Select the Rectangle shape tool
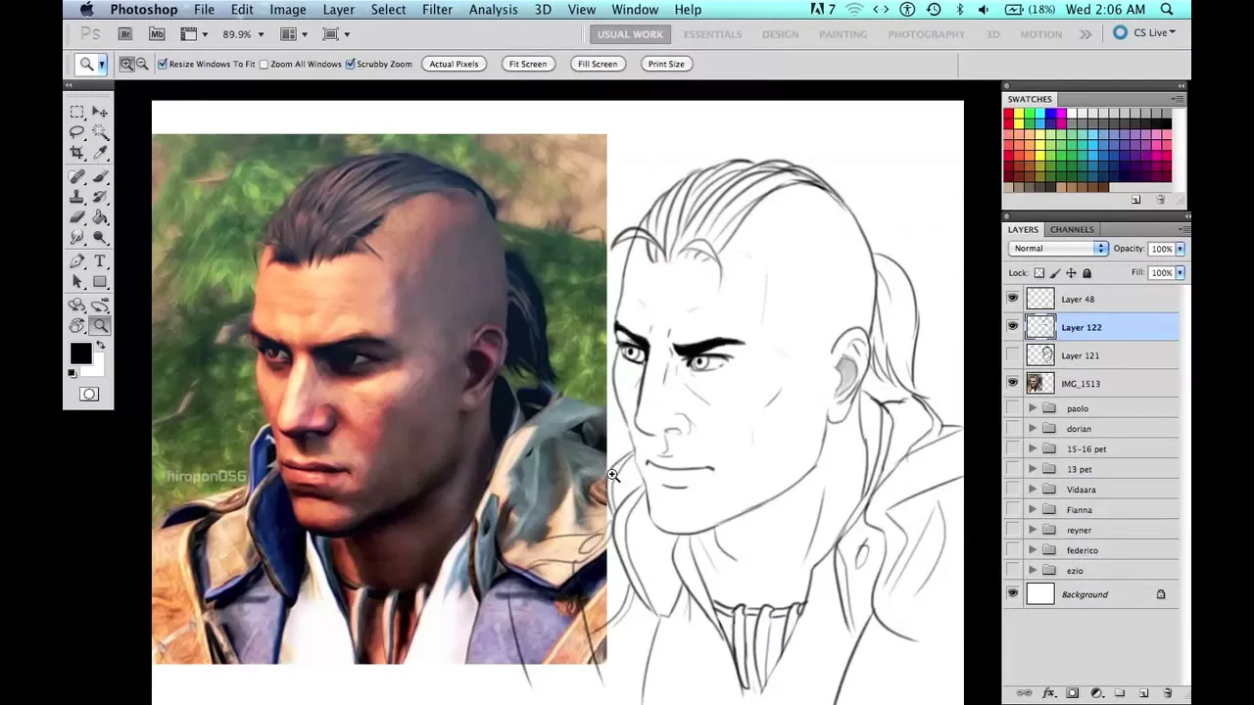 tap(100, 282)
